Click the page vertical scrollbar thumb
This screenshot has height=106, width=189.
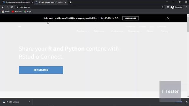188,24
